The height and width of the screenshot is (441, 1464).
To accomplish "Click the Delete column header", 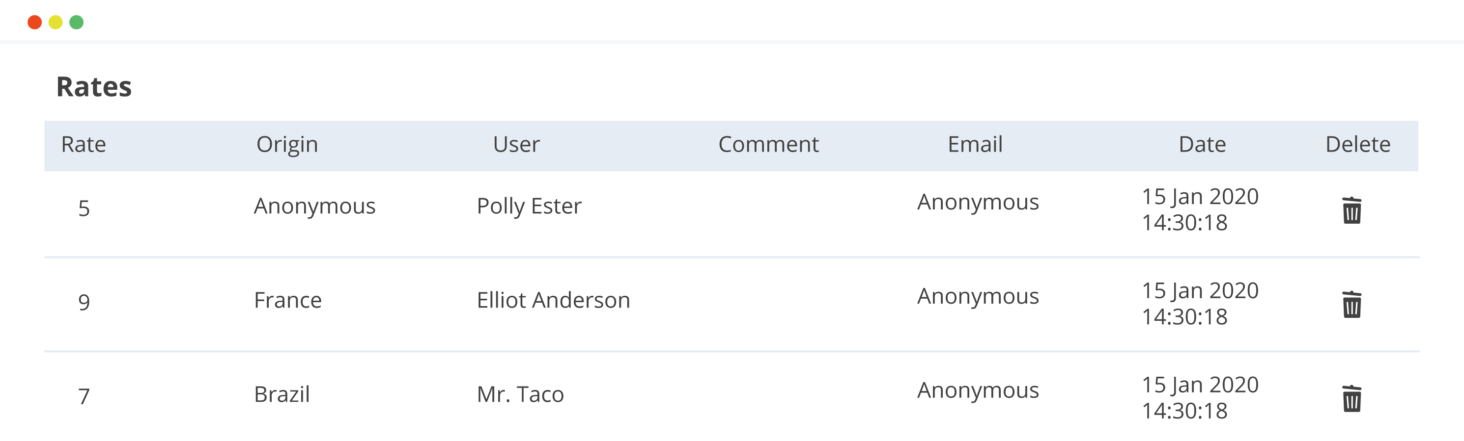I will click(x=1358, y=145).
